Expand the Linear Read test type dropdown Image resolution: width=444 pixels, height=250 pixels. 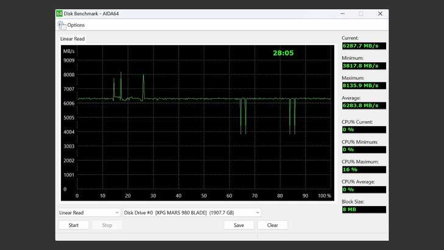click(89, 213)
